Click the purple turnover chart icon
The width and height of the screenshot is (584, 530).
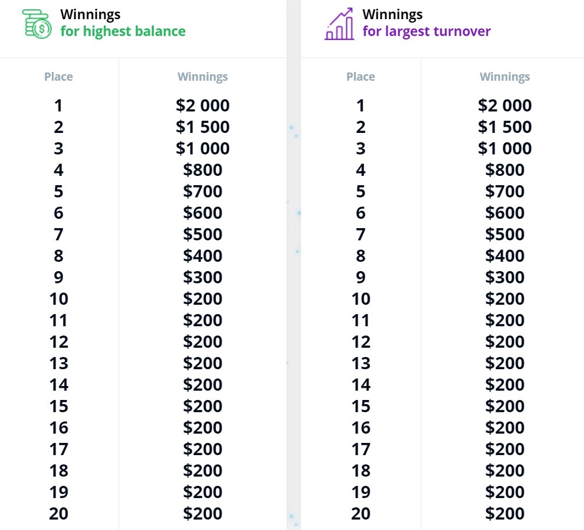coord(339,24)
